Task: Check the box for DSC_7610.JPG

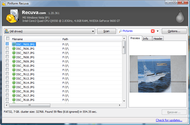Action: (7, 65)
